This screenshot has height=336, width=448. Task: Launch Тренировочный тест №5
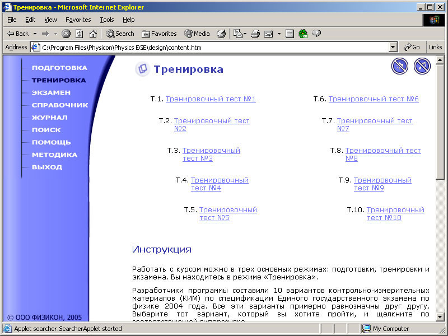coord(228,214)
